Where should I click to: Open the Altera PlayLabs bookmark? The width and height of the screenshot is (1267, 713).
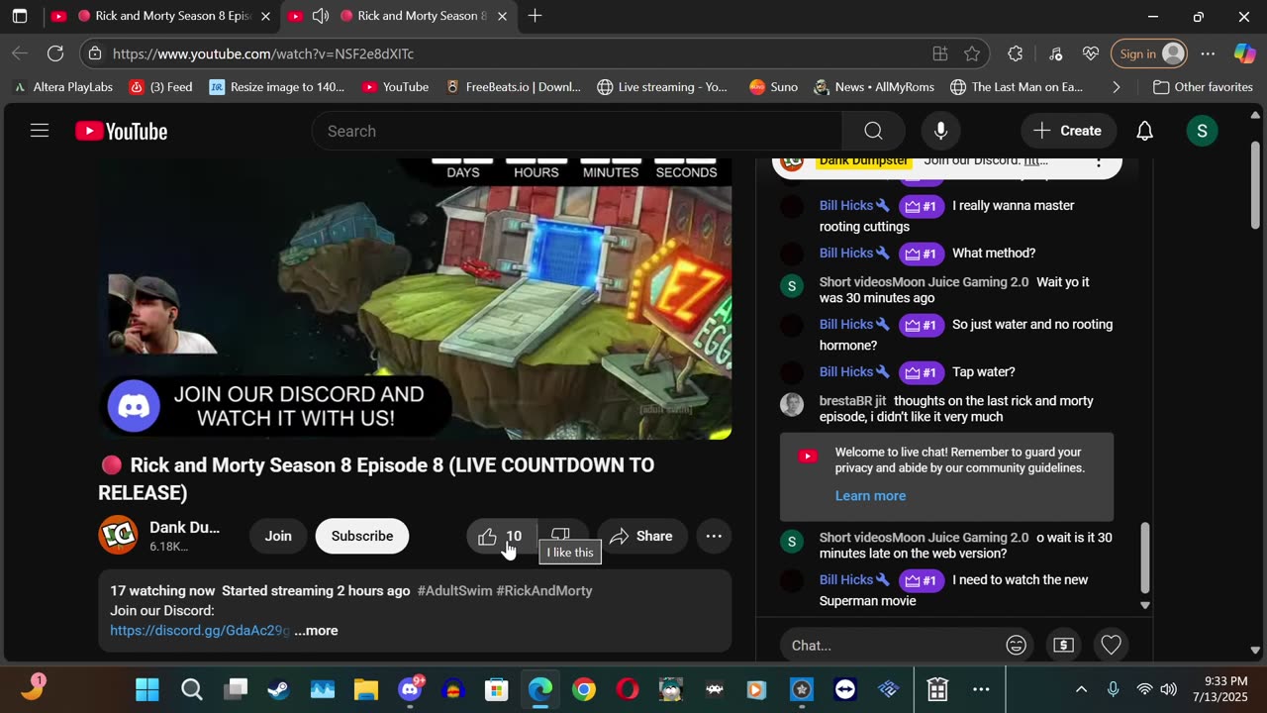(63, 87)
